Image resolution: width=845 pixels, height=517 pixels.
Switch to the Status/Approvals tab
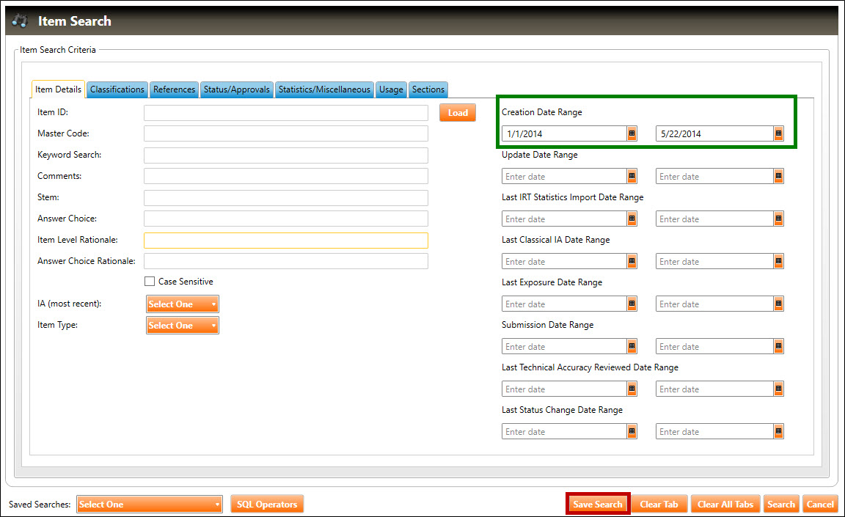(x=237, y=89)
